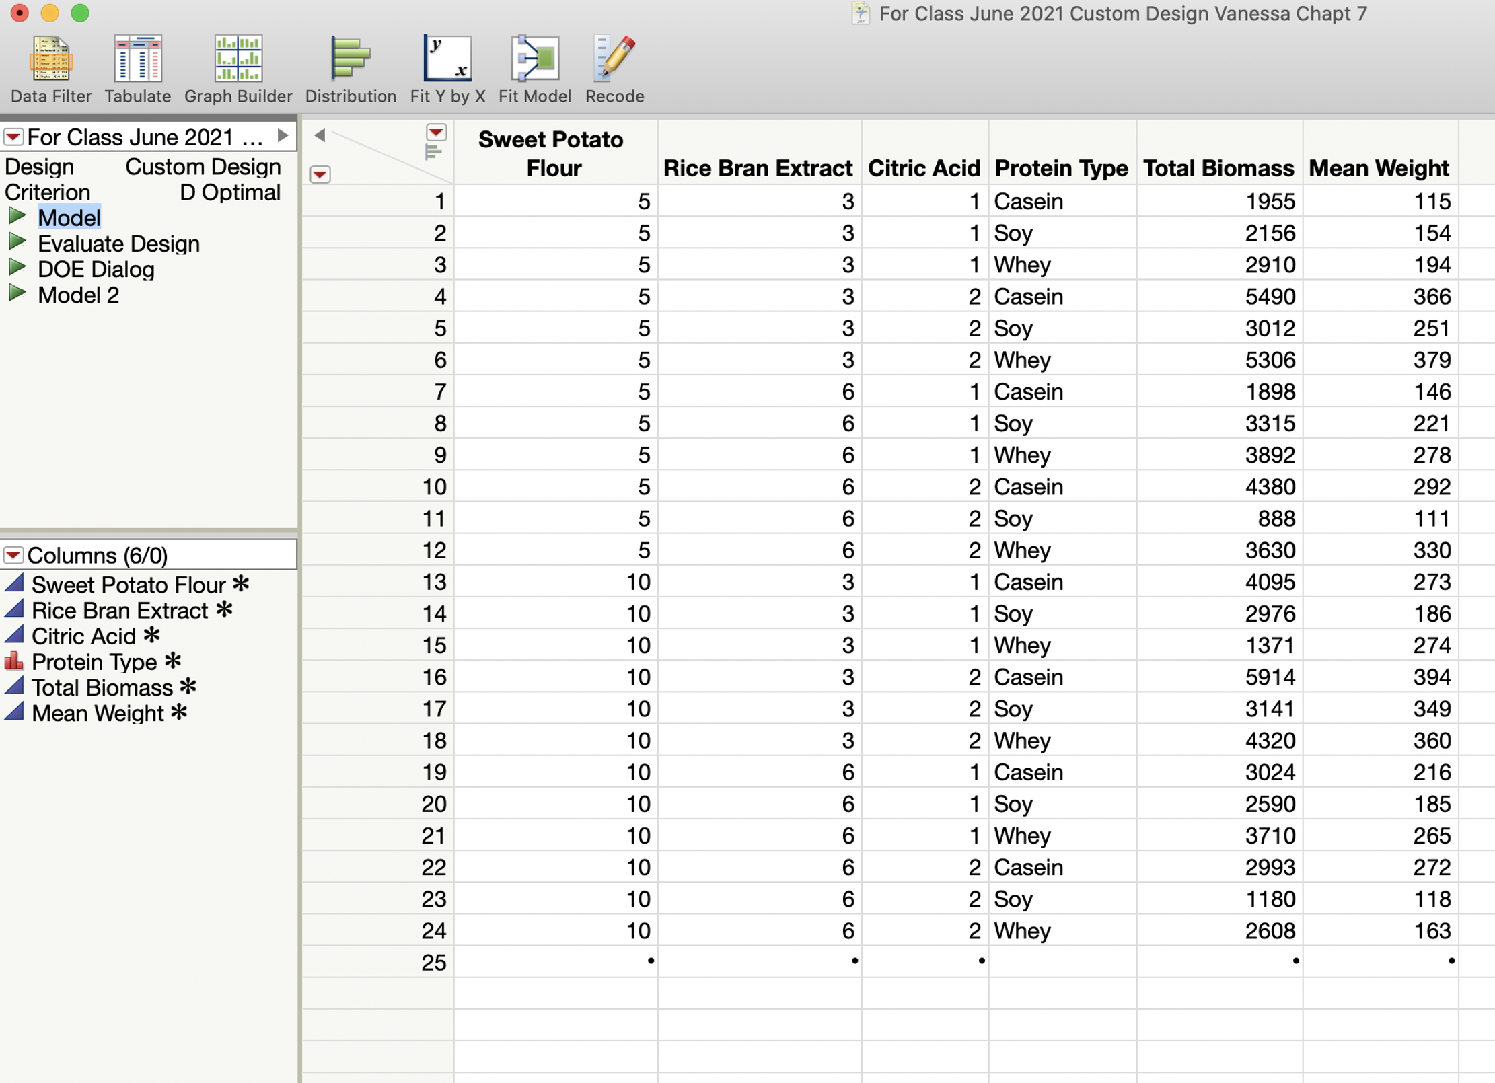1495x1083 pixels.
Task: Select the Rice Bran Extract column header
Action: [x=759, y=153]
